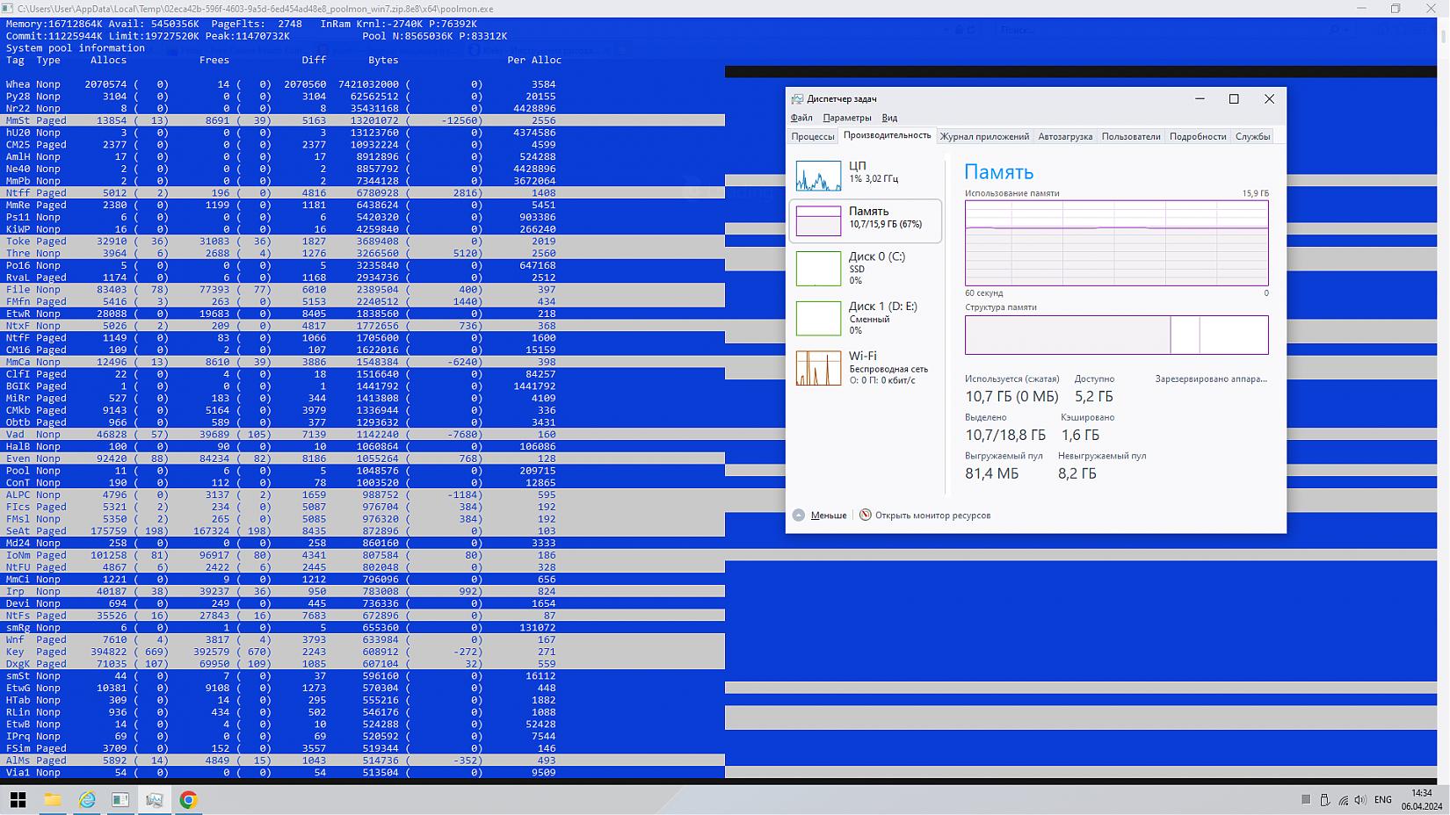Click the Открыть монитор ресурсов link
This screenshot has height=815, width=1450.
[x=932, y=516]
